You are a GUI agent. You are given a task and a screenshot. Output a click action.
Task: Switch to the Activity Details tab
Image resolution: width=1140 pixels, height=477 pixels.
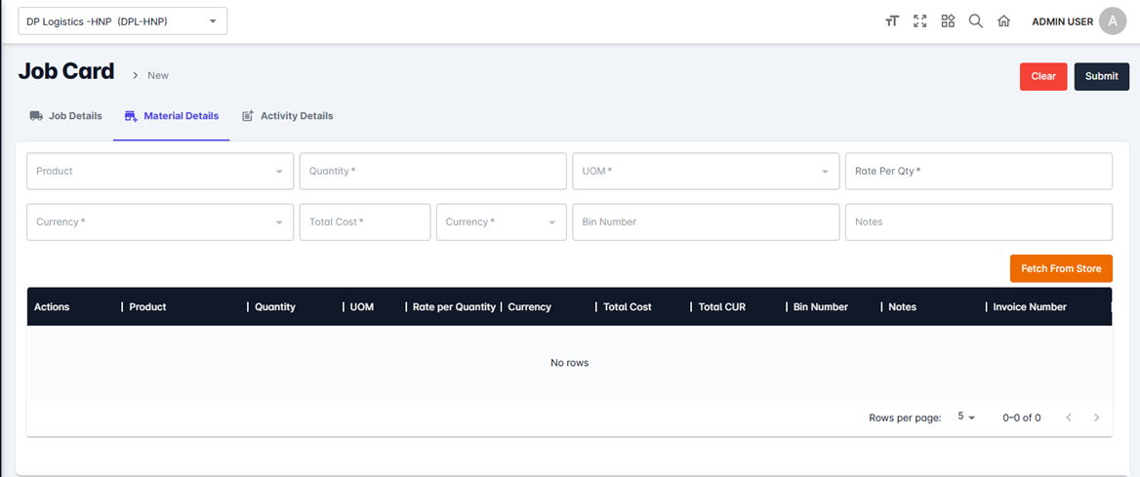[287, 116]
